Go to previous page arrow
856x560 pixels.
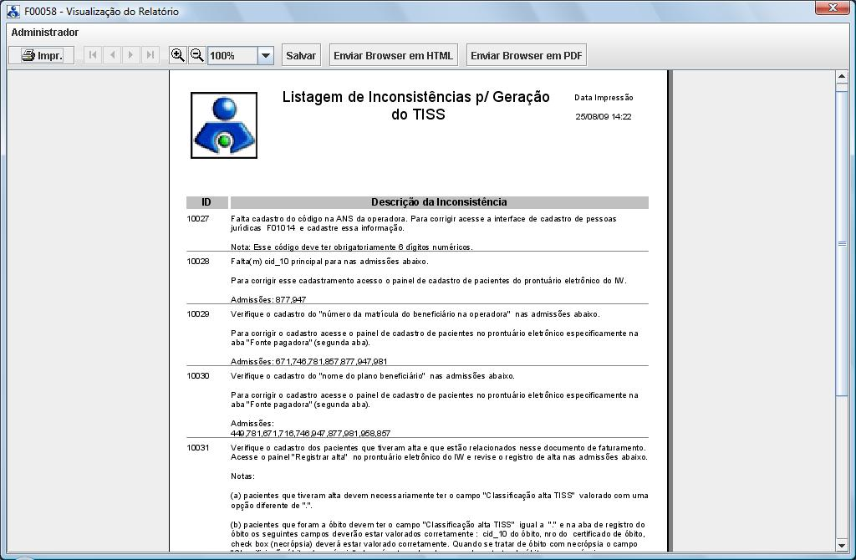coord(113,55)
